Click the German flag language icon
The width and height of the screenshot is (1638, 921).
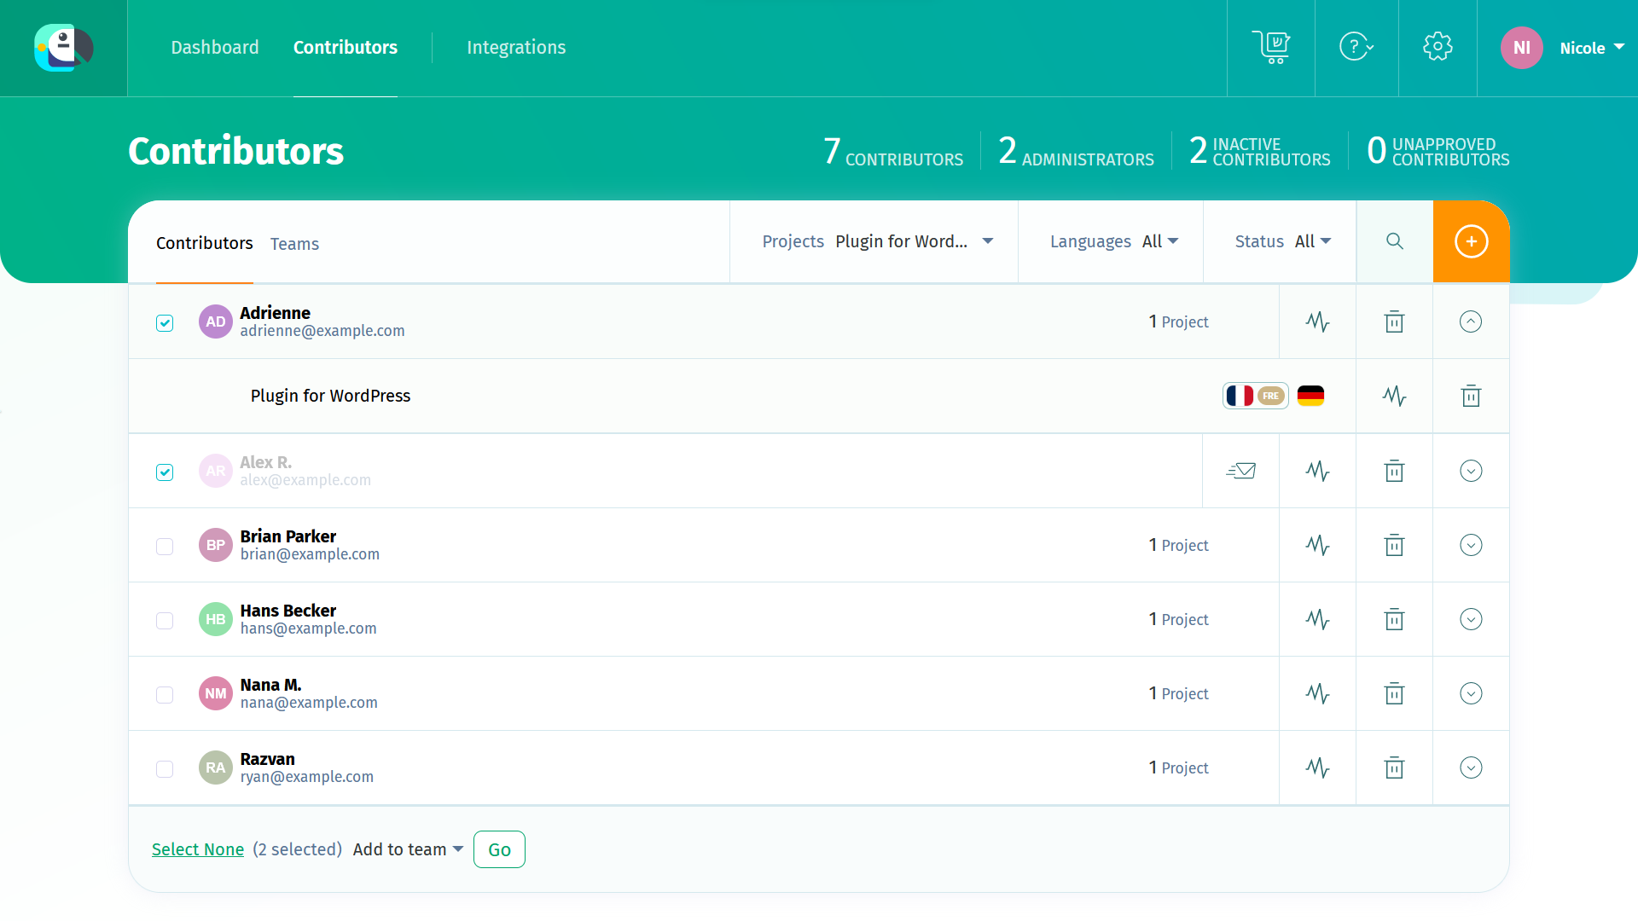click(1310, 396)
